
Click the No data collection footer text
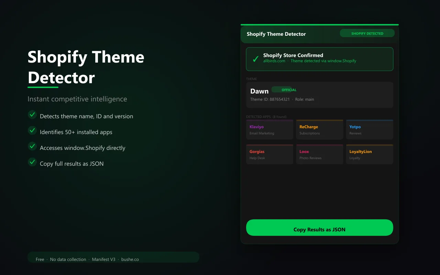68,260
